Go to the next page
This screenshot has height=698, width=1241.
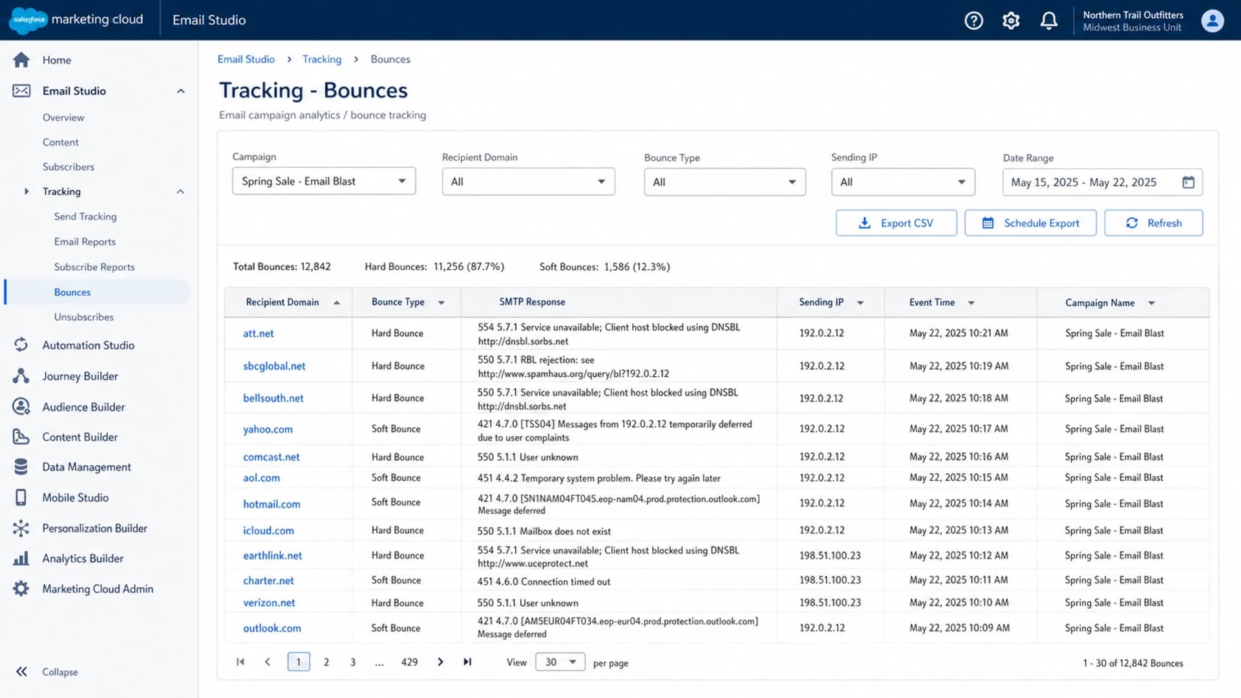(440, 662)
